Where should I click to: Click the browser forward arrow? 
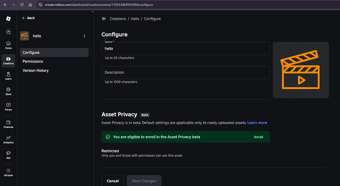point(13,4)
